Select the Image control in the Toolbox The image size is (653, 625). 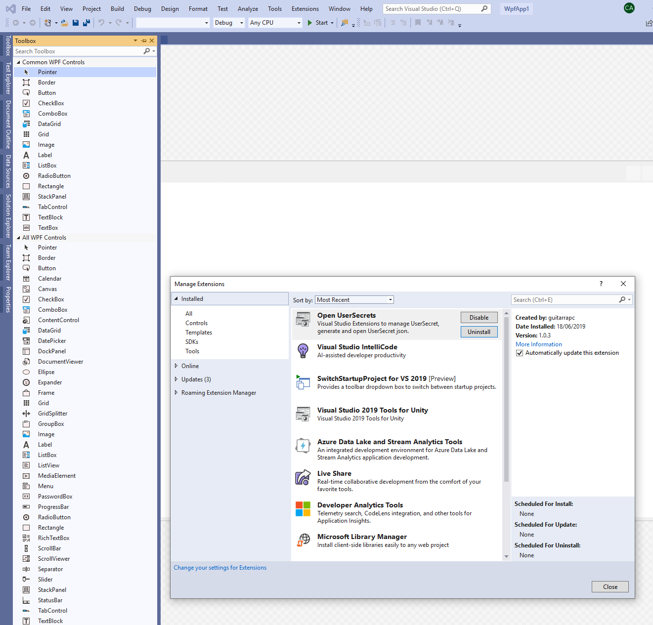point(45,144)
